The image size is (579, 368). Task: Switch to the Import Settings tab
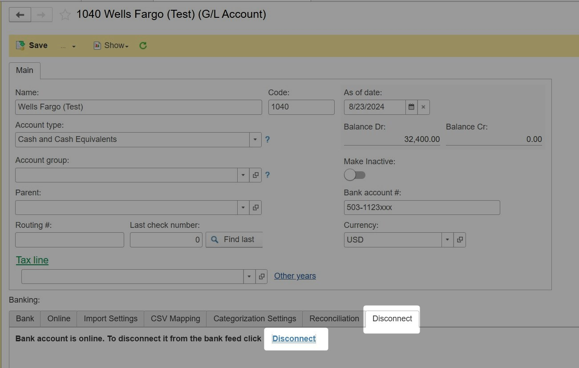coord(110,319)
